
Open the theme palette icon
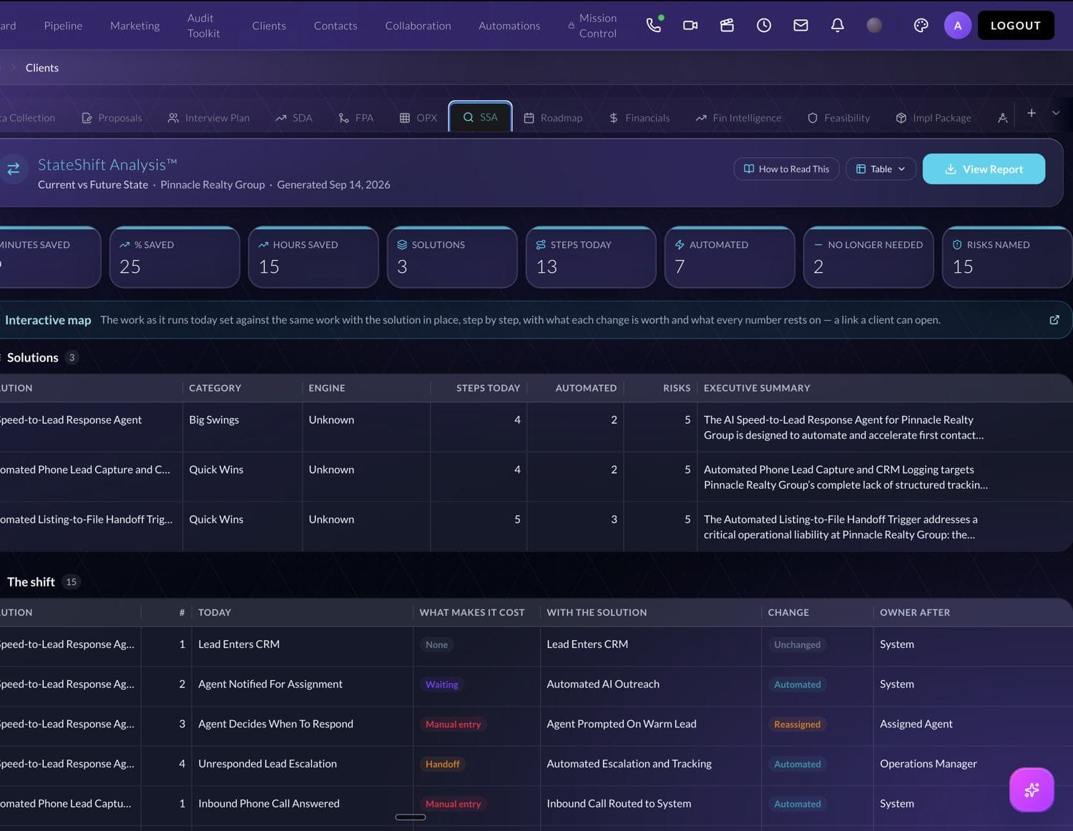coord(921,25)
